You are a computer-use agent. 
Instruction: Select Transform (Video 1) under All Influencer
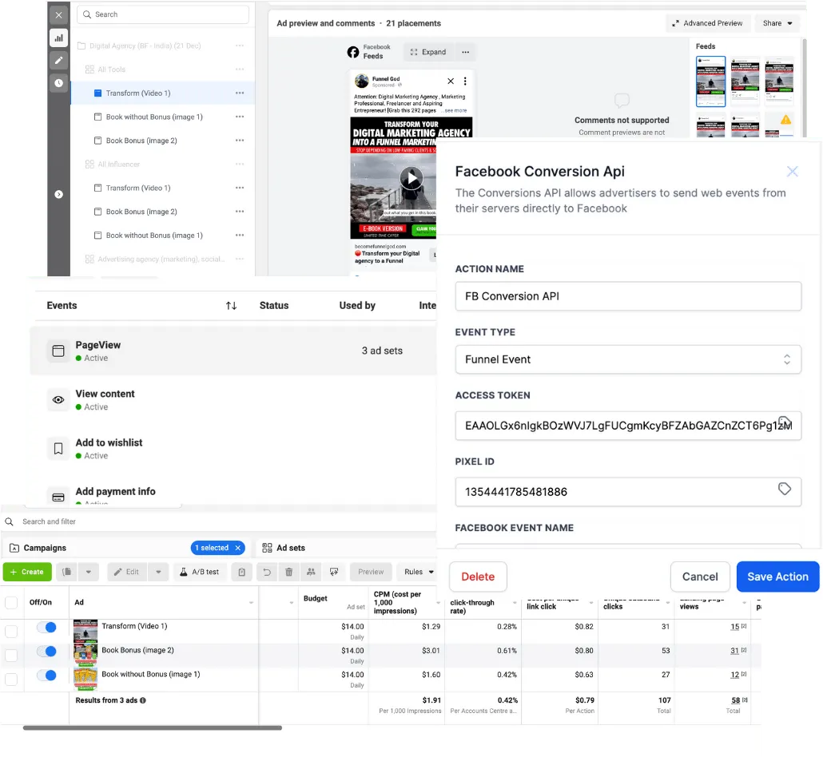pyautogui.click(x=138, y=188)
